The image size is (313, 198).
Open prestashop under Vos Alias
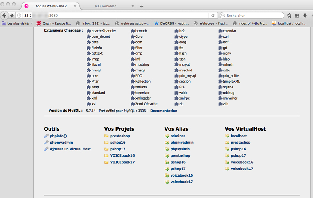pos(180,155)
